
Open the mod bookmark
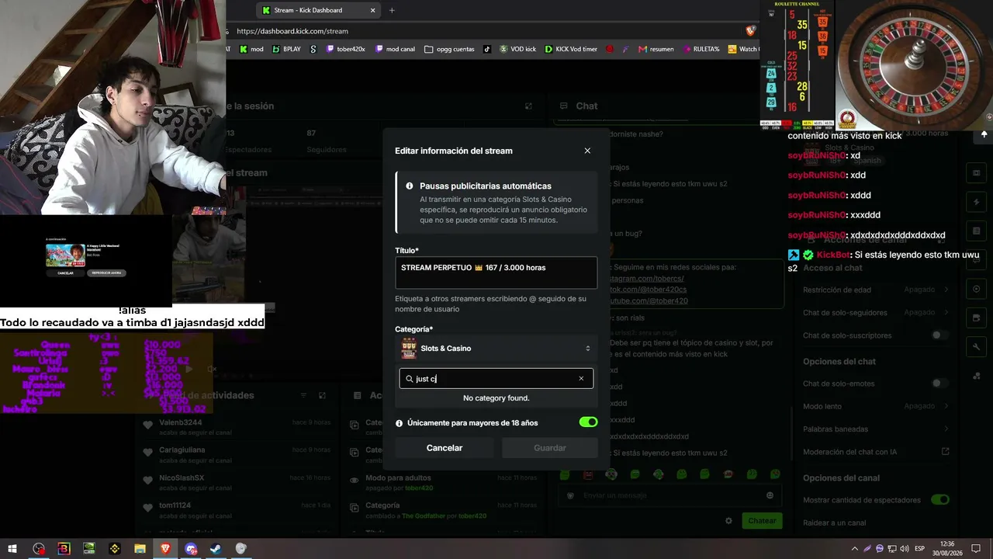pyautogui.click(x=251, y=49)
